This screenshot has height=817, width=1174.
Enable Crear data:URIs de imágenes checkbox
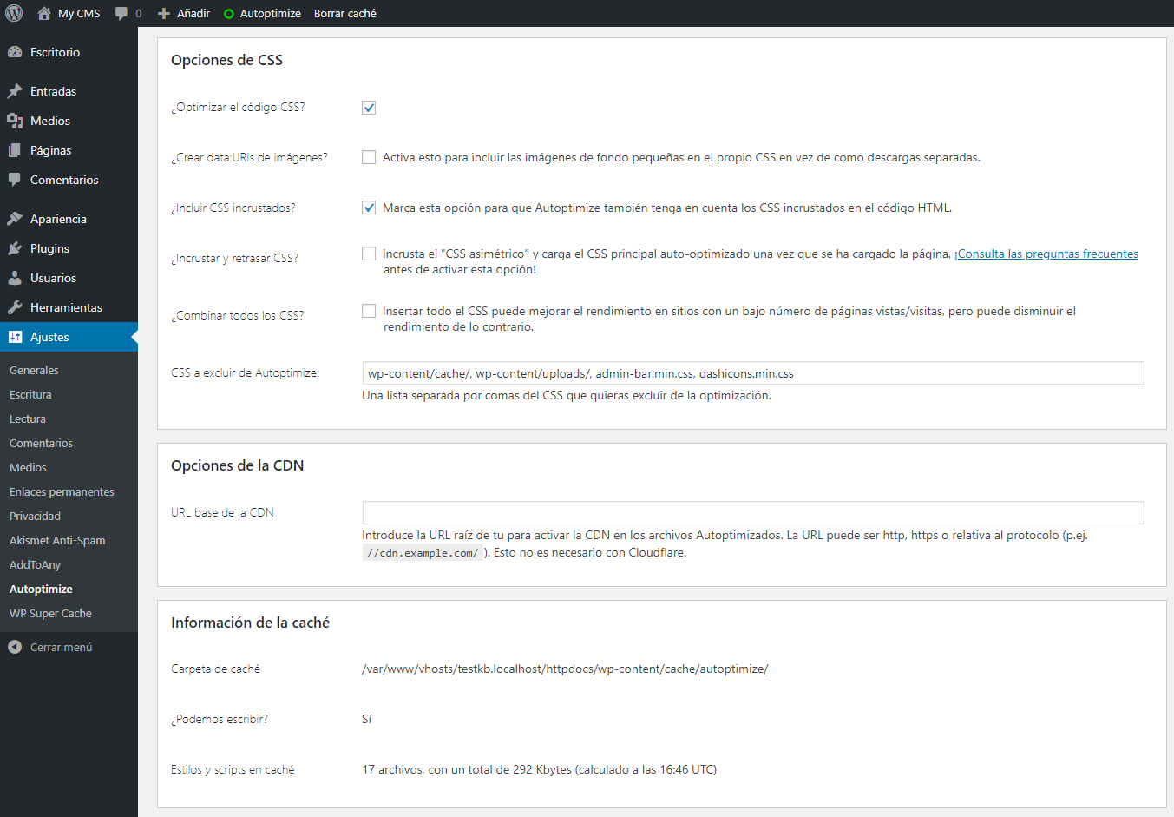pyautogui.click(x=369, y=157)
